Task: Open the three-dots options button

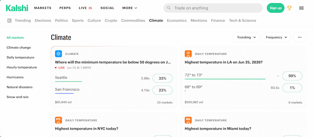Action: (x=300, y=37)
